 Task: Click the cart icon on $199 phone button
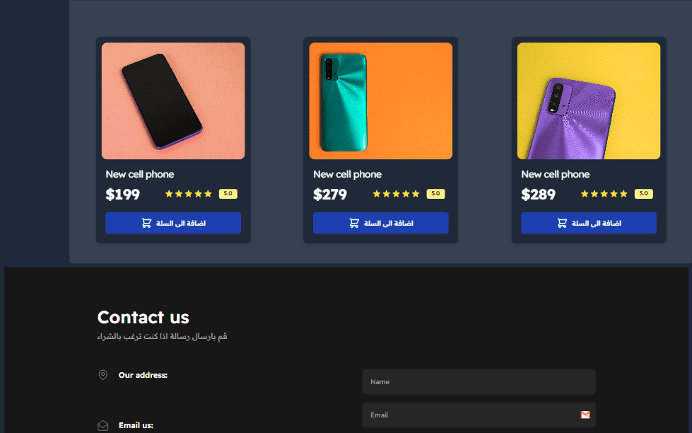[146, 223]
